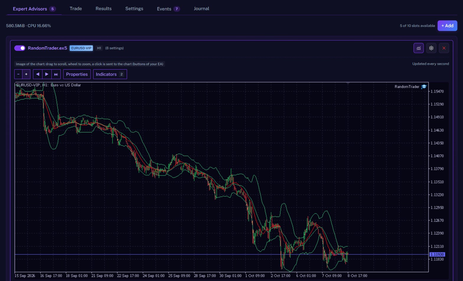Screen dimensions: 463x281
Task: Click the H1 timeframe badge
Action: tap(99, 48)
